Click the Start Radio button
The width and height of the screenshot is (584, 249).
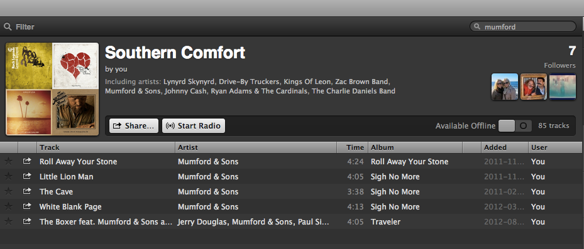[x=194, y=125]
